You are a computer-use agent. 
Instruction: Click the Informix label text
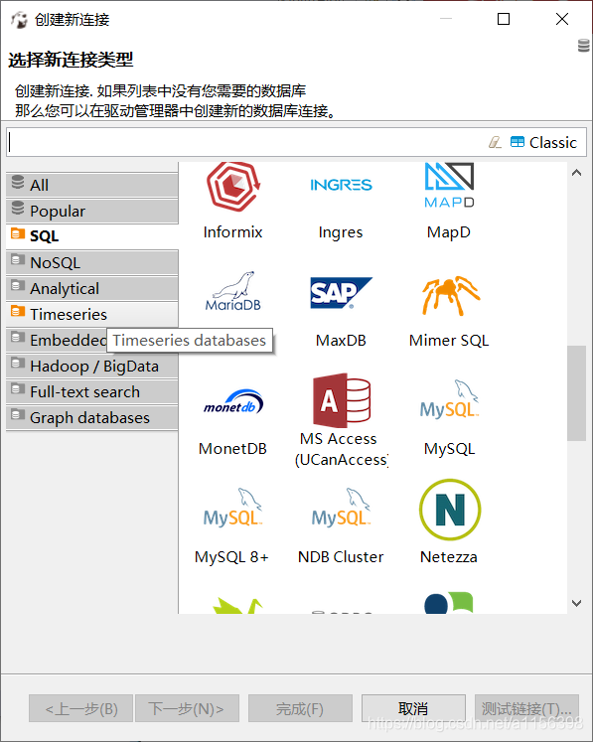coord(232,232)
